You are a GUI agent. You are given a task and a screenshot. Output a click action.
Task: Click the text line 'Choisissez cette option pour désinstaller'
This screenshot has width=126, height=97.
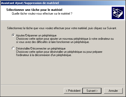point(59,52)
